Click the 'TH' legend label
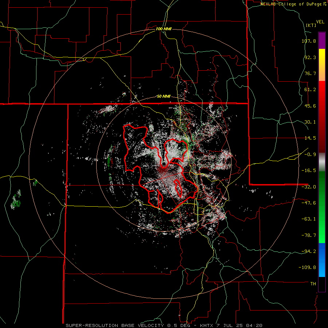 pyautogui.click(x=313, y=284)
